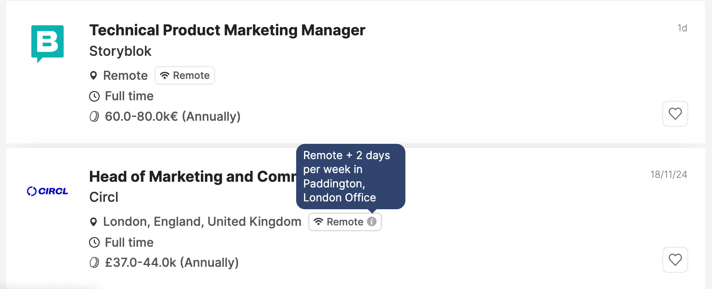The image size is (712, 289).
Task: Click the Storyblok company name
Action: (120, 51)
